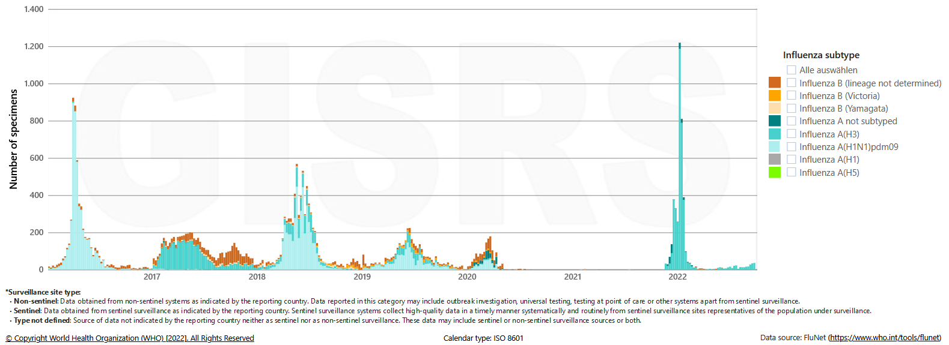Open the WHO copyright notice link
Image resolution: width=949 pixels, height=345 pixels.
[130, 338]
